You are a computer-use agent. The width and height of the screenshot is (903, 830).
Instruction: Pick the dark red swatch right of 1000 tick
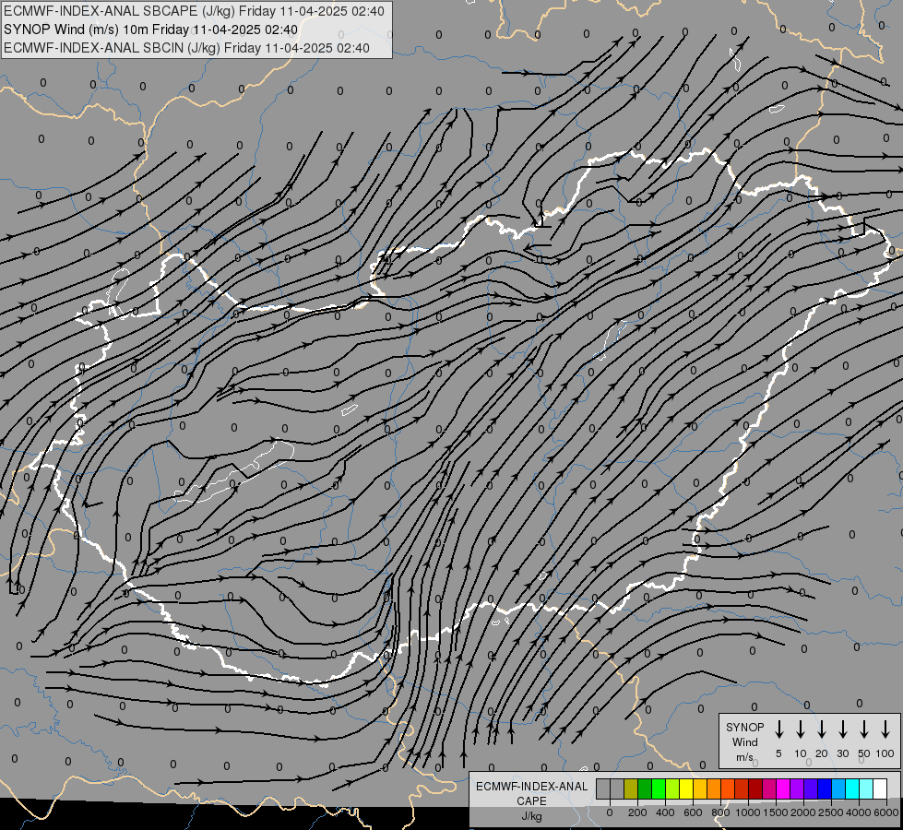(755, 788)
